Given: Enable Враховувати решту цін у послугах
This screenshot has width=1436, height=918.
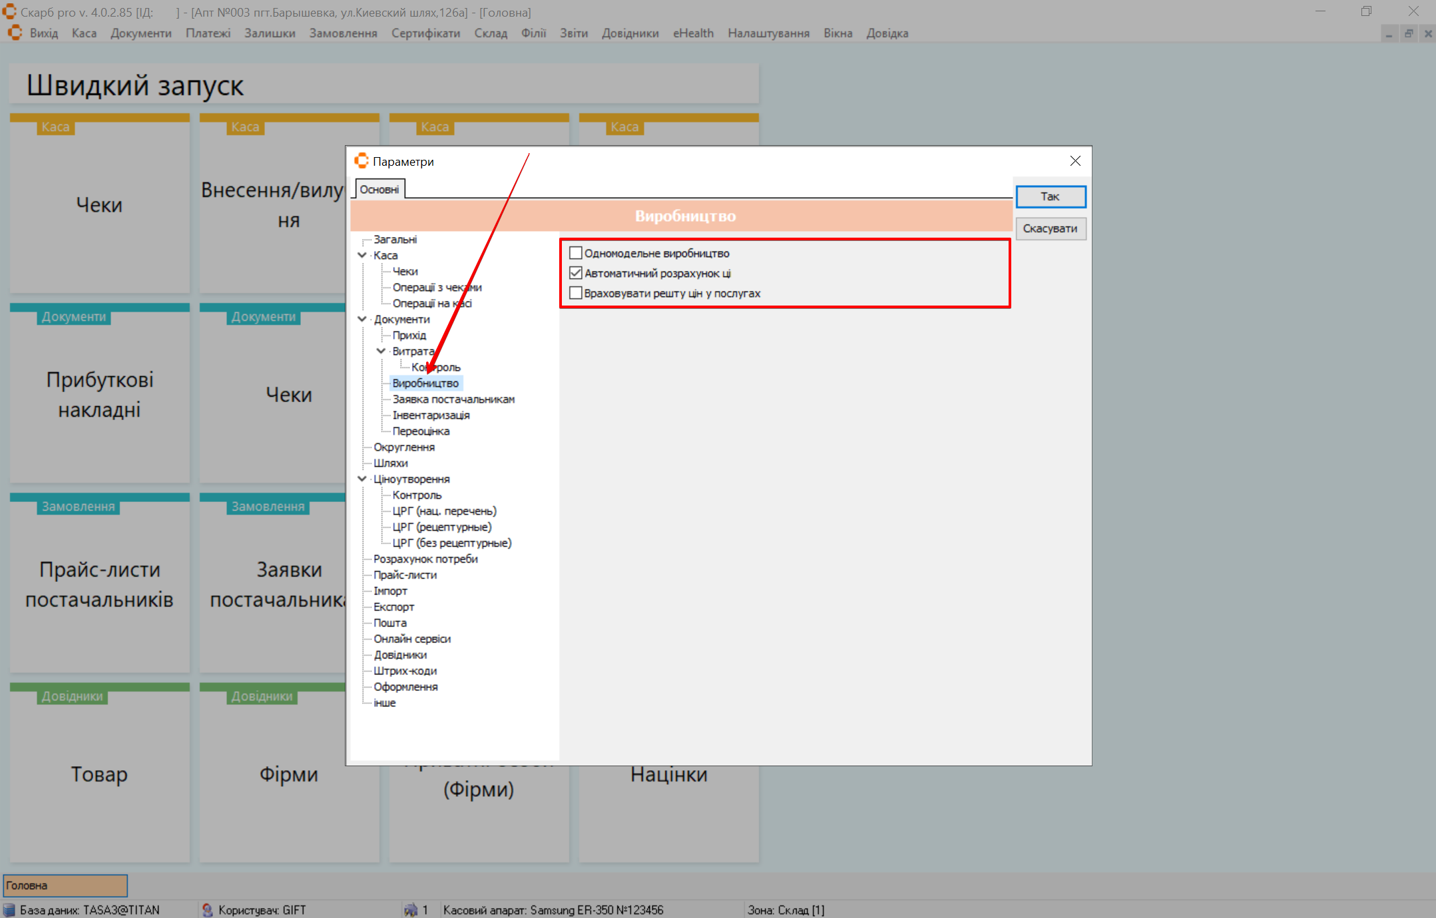Looking at the screenshot, I should [576, 293].
